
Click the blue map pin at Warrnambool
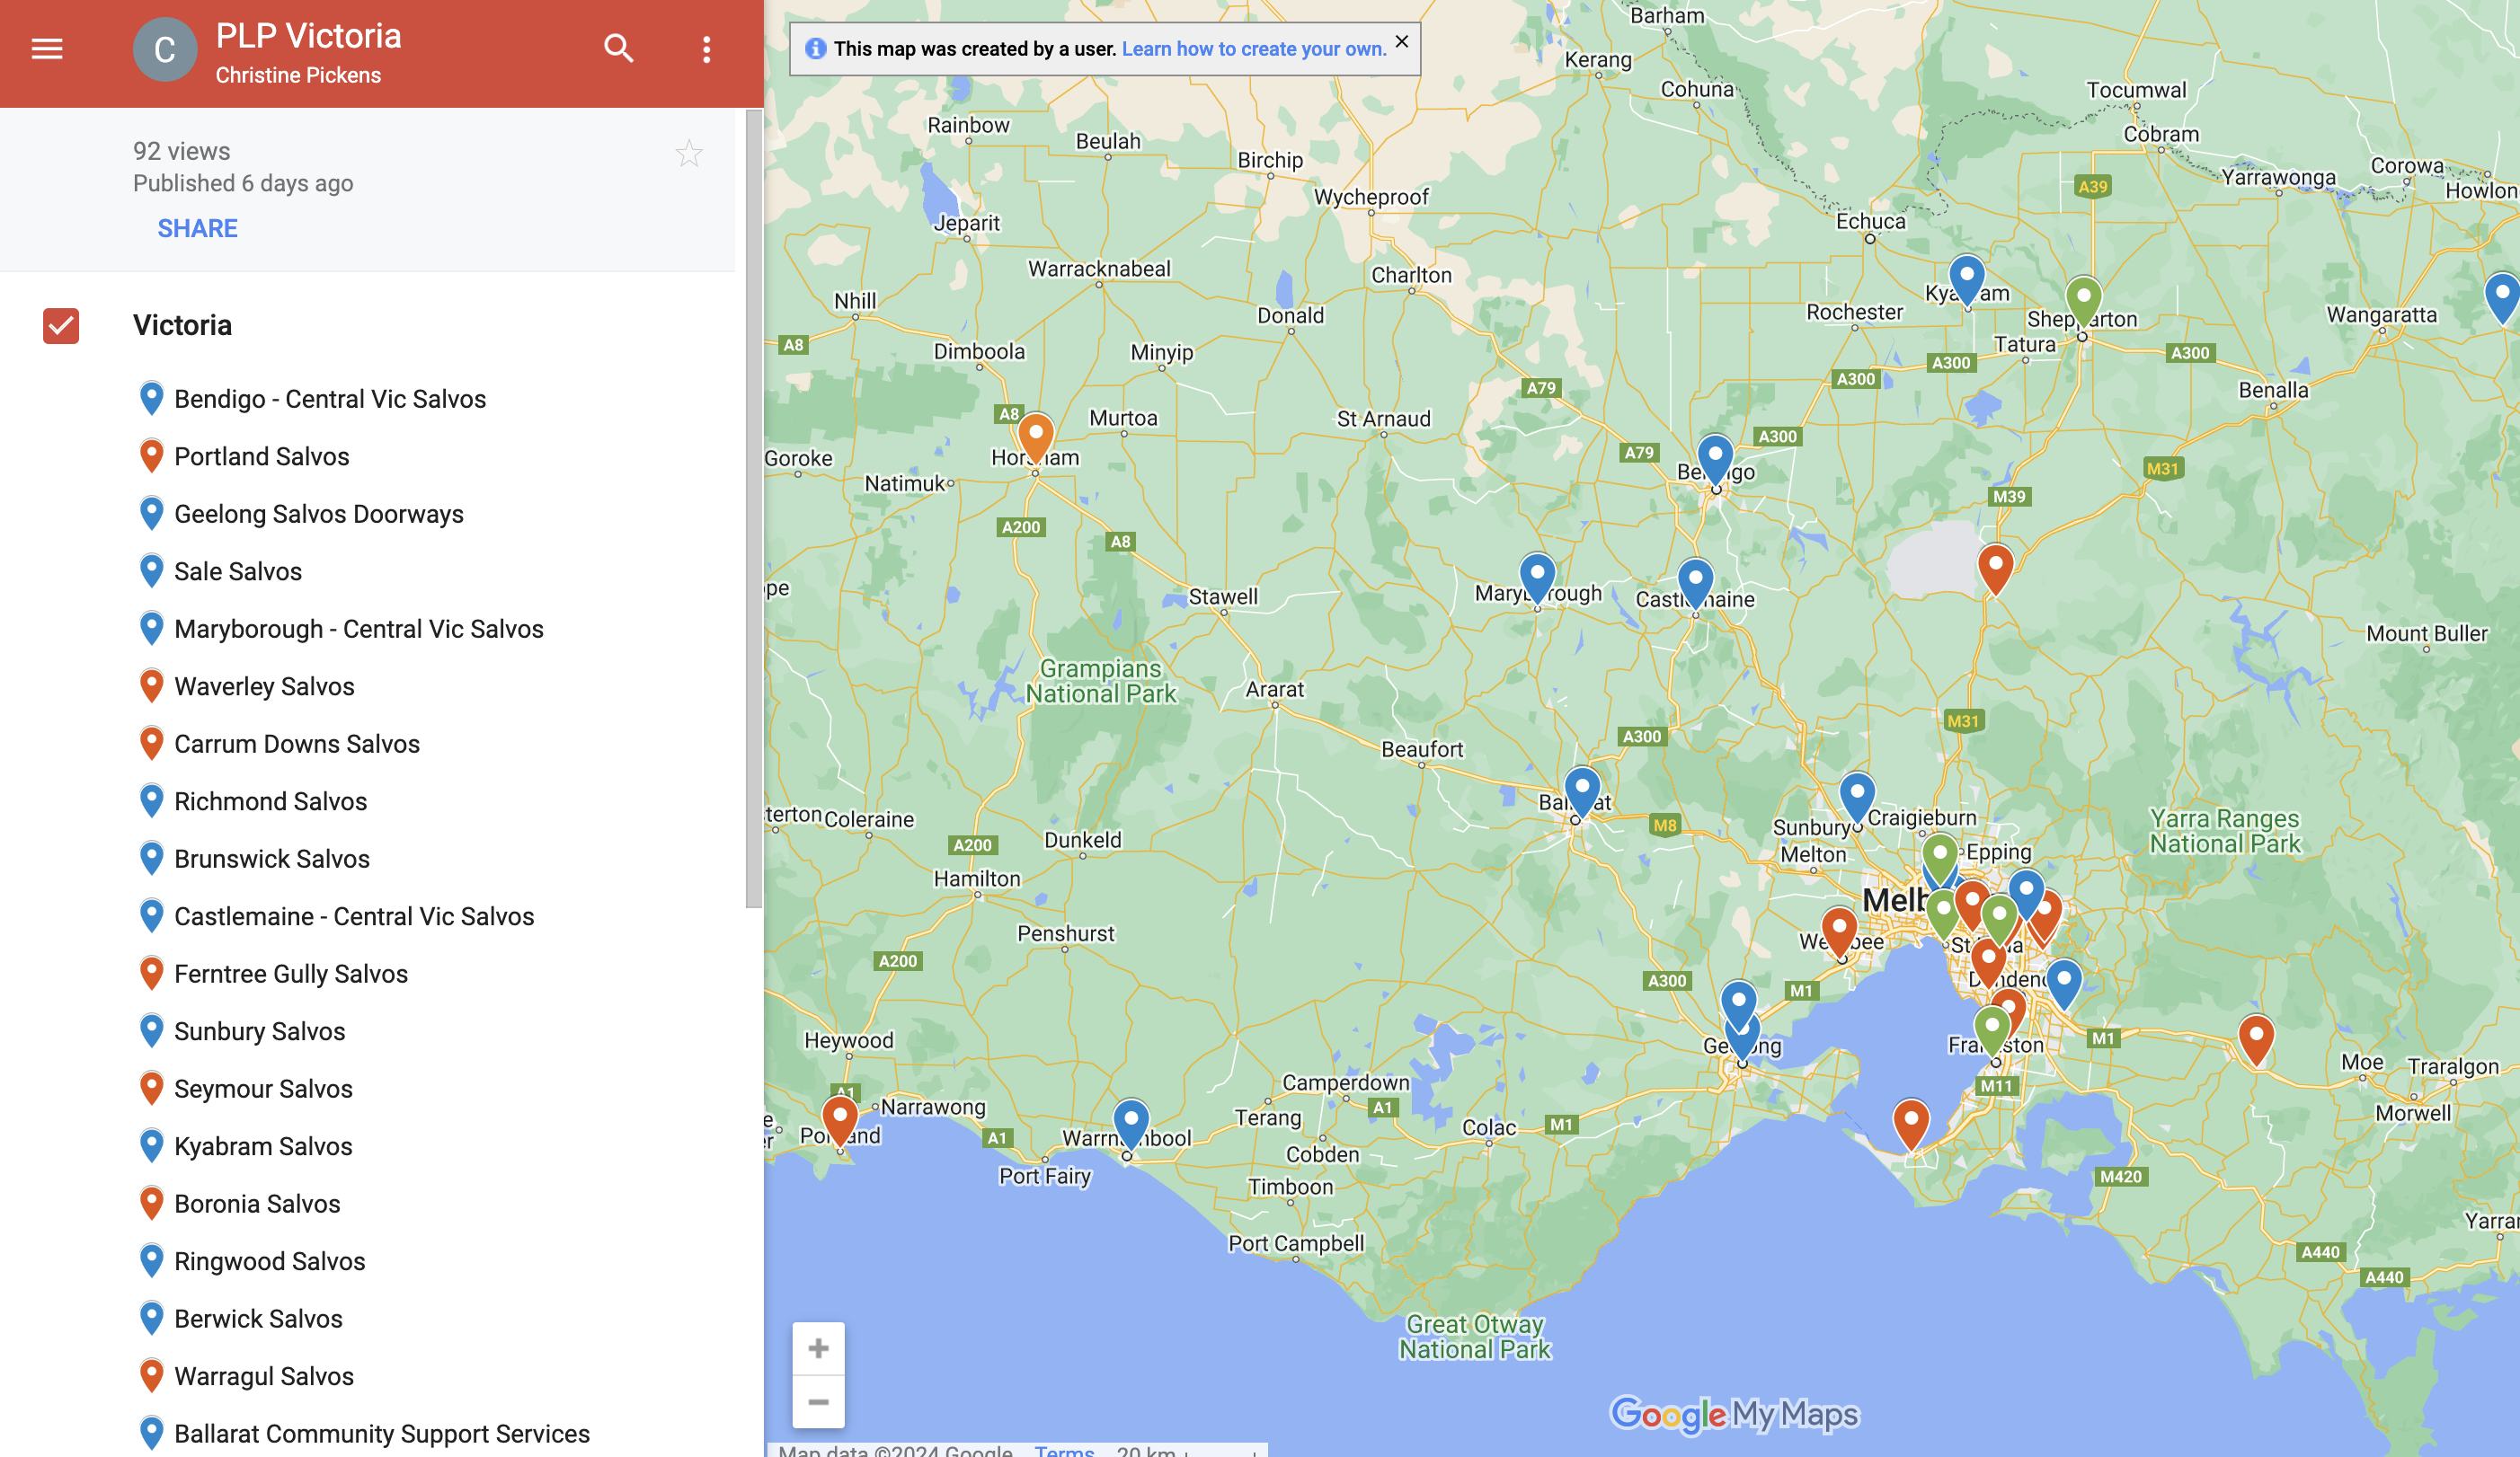click(x=1131, y=1123)
